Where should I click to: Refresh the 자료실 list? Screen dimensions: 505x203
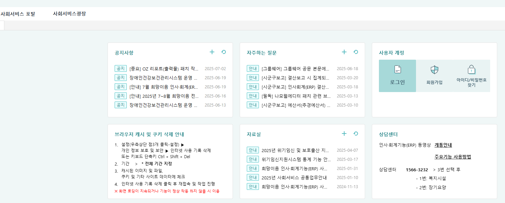[x=355, y=134]
